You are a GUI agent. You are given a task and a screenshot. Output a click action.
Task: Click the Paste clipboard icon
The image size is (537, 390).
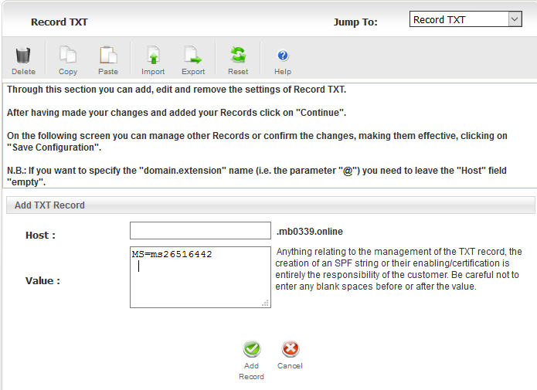[108, 55]
